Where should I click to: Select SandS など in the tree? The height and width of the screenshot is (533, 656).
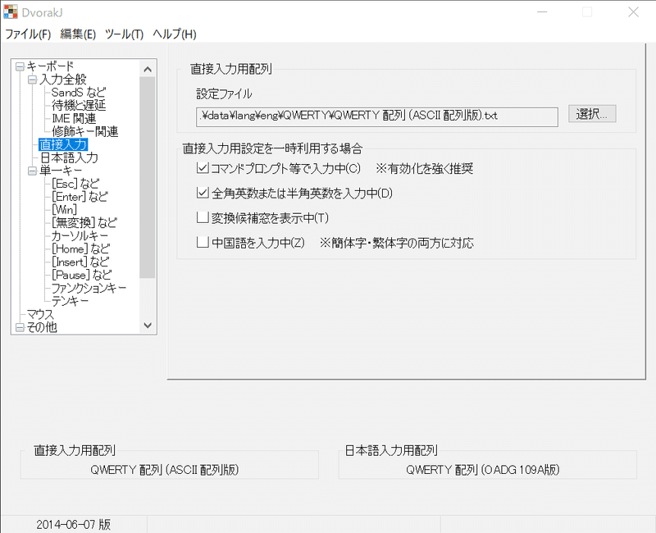(x=79, y=93)
